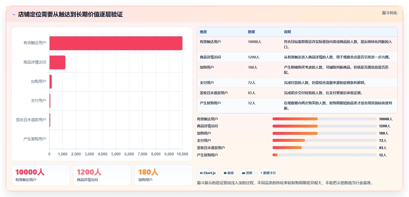
Task: Click the 签收且未退款用户 cell in table
Action: pyautogui.click(x=214, y=93)
